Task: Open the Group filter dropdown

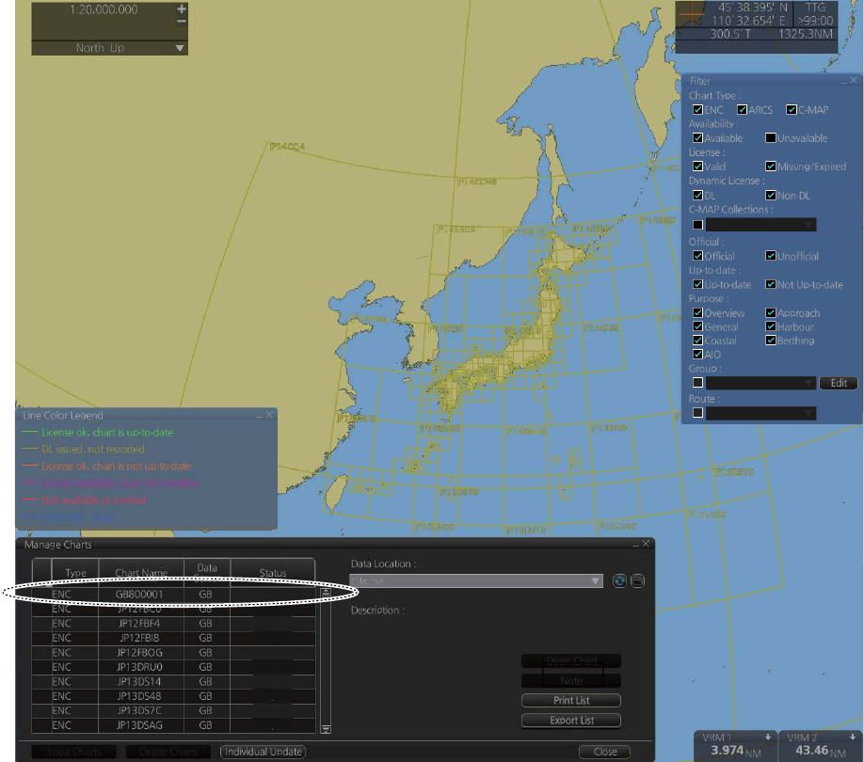Action: tap(807, 383)
